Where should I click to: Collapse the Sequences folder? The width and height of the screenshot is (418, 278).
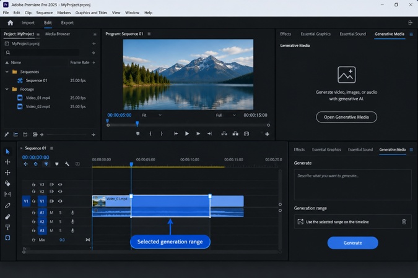point(7,72)
